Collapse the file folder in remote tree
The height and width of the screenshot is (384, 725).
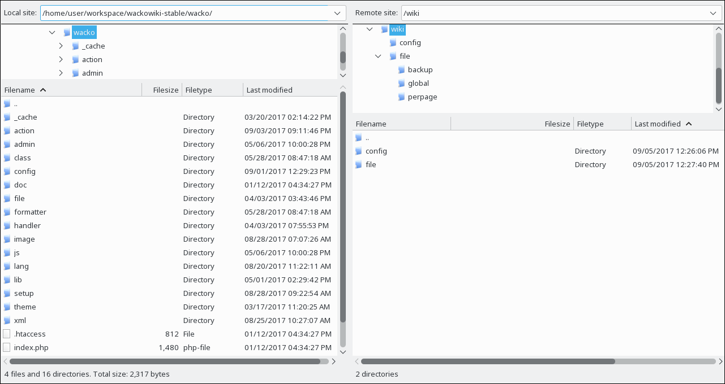tap(378, 56)
